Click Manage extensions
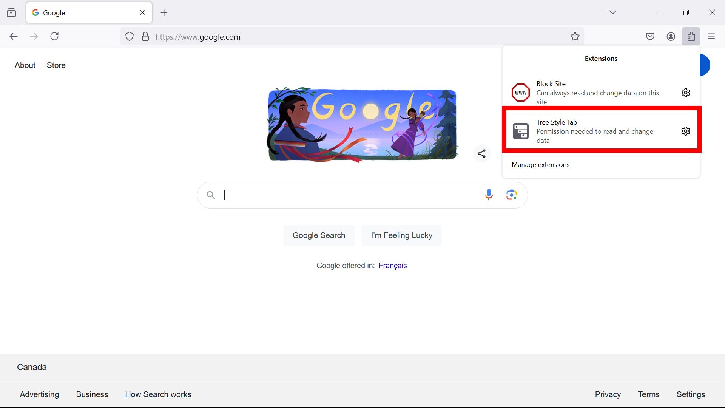Image resolution: width=725 pixels, height=408 pixels. point(540,165)
